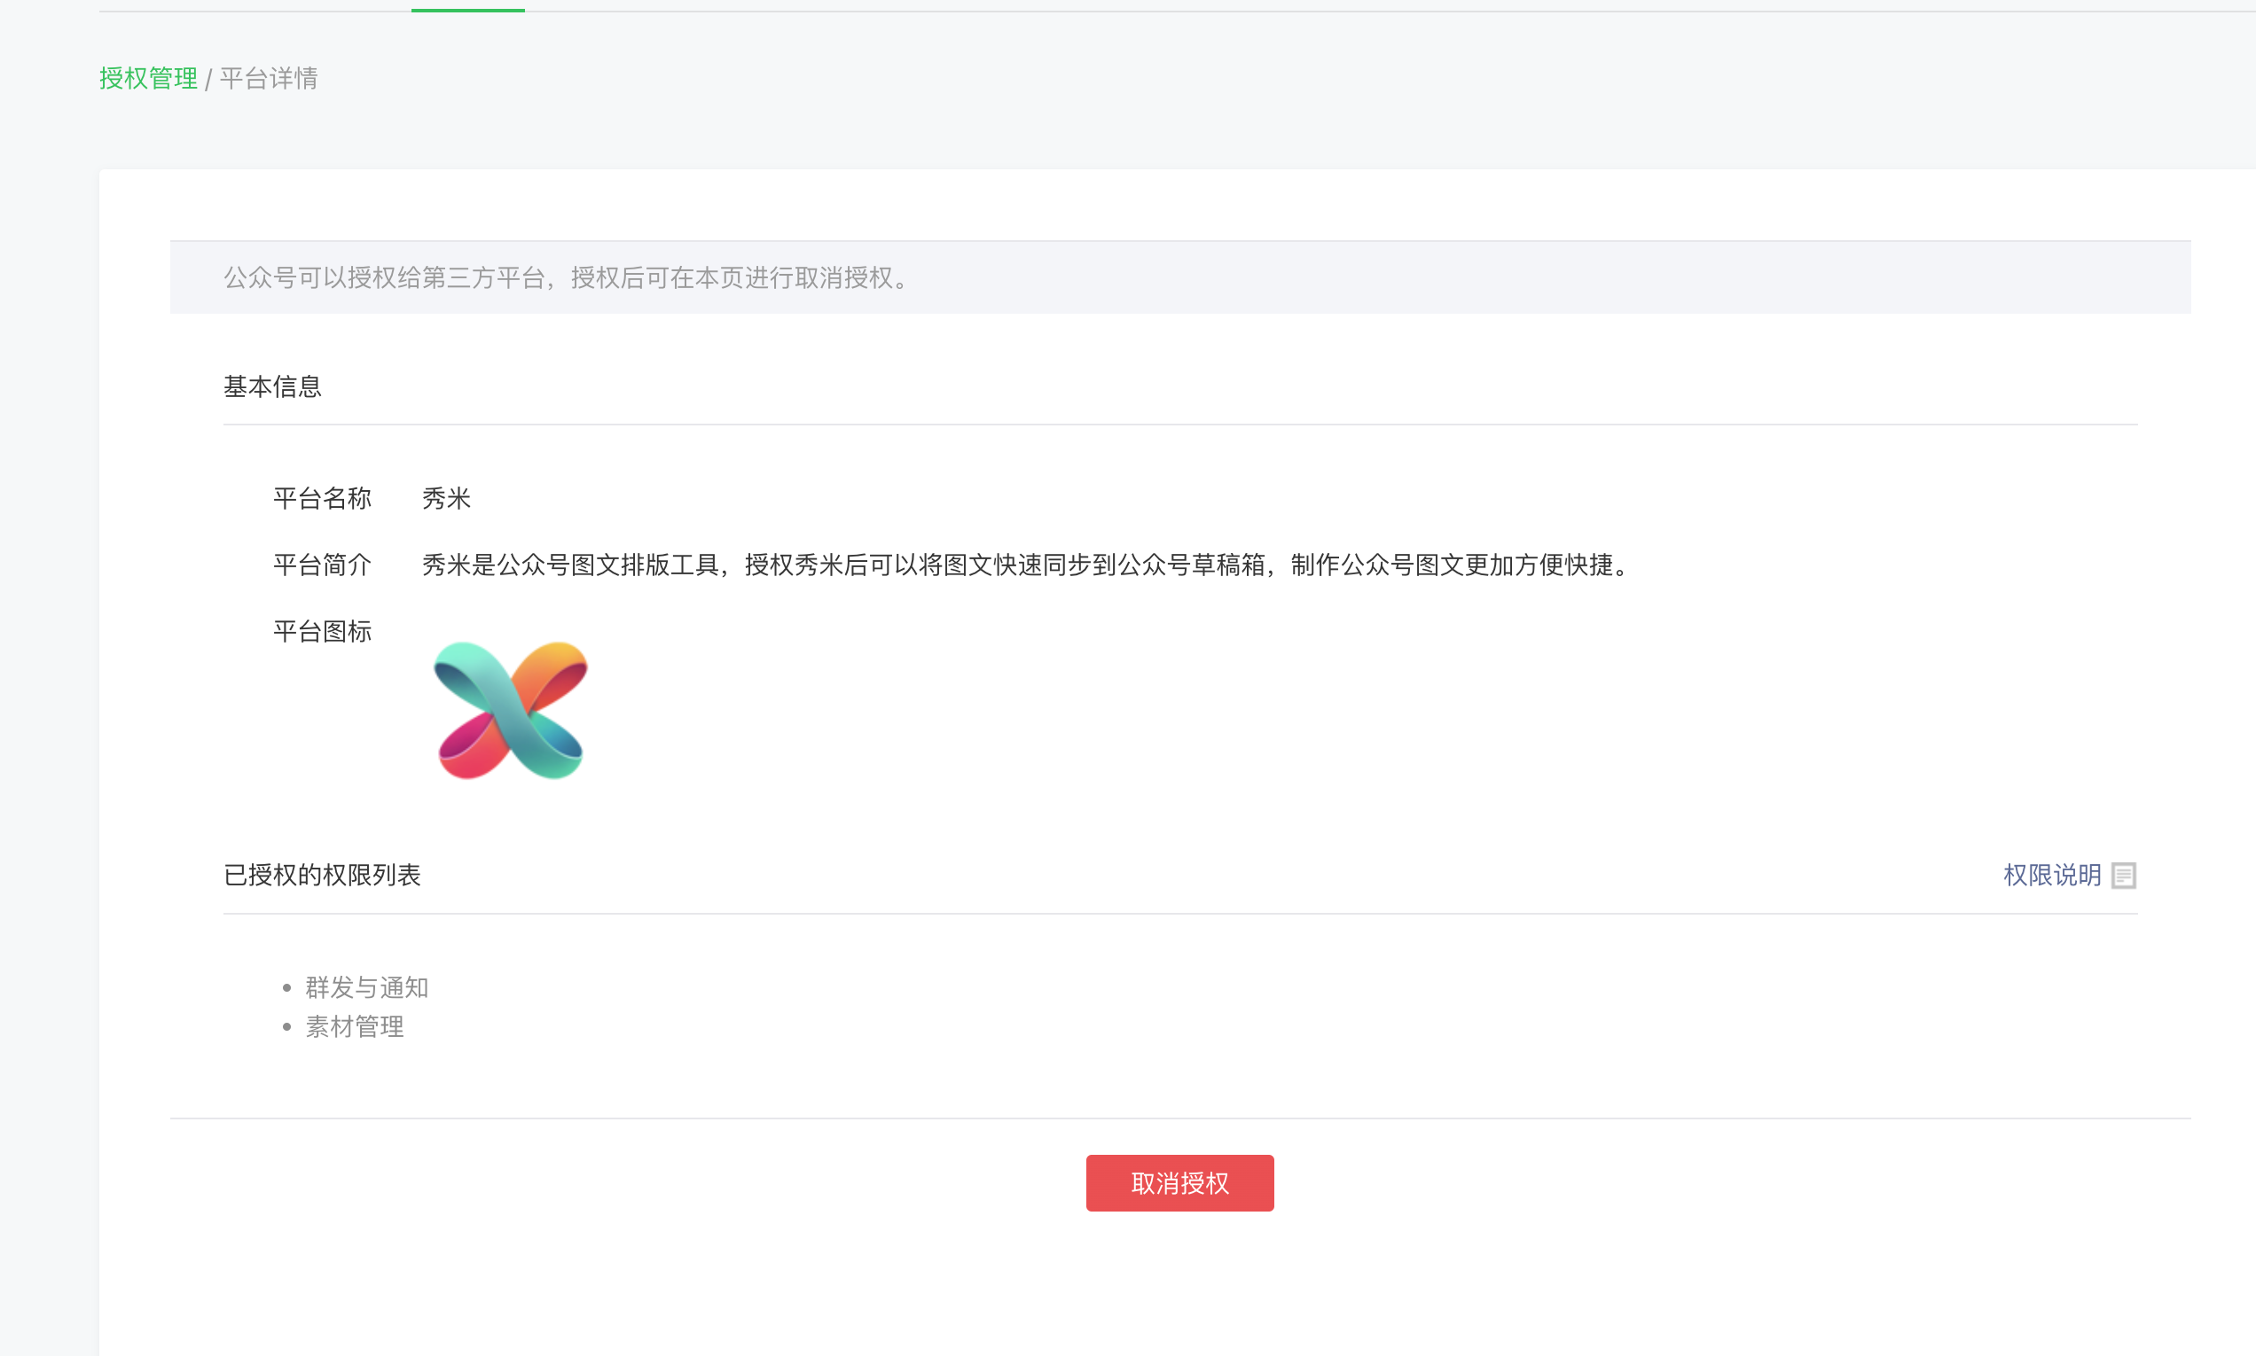Click the document icon beside 权限说明
Screen dimensions: 2256x1356
pos(2124,876)
